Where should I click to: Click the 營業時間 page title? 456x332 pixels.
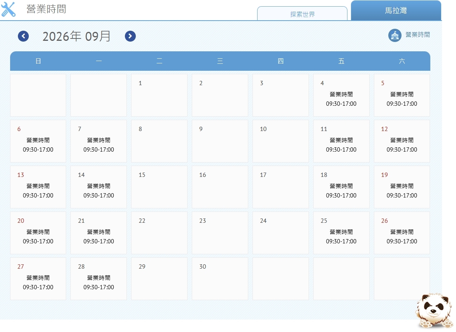tap(46, 9)
